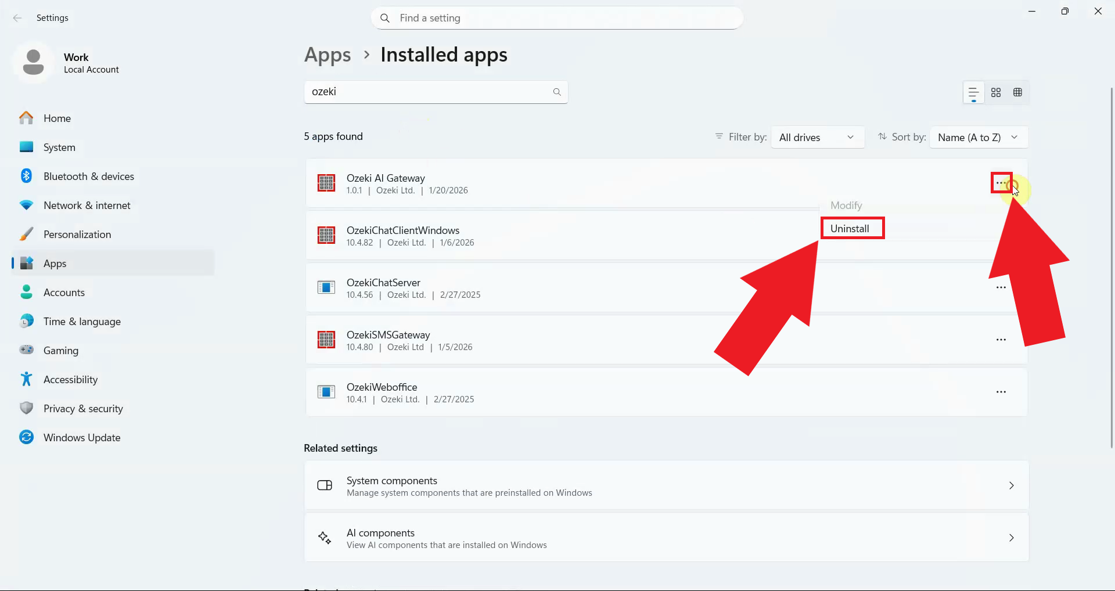This screenshot has height=591, width=1115.
Task: Switch to grid view layout
Action: 1017,92
